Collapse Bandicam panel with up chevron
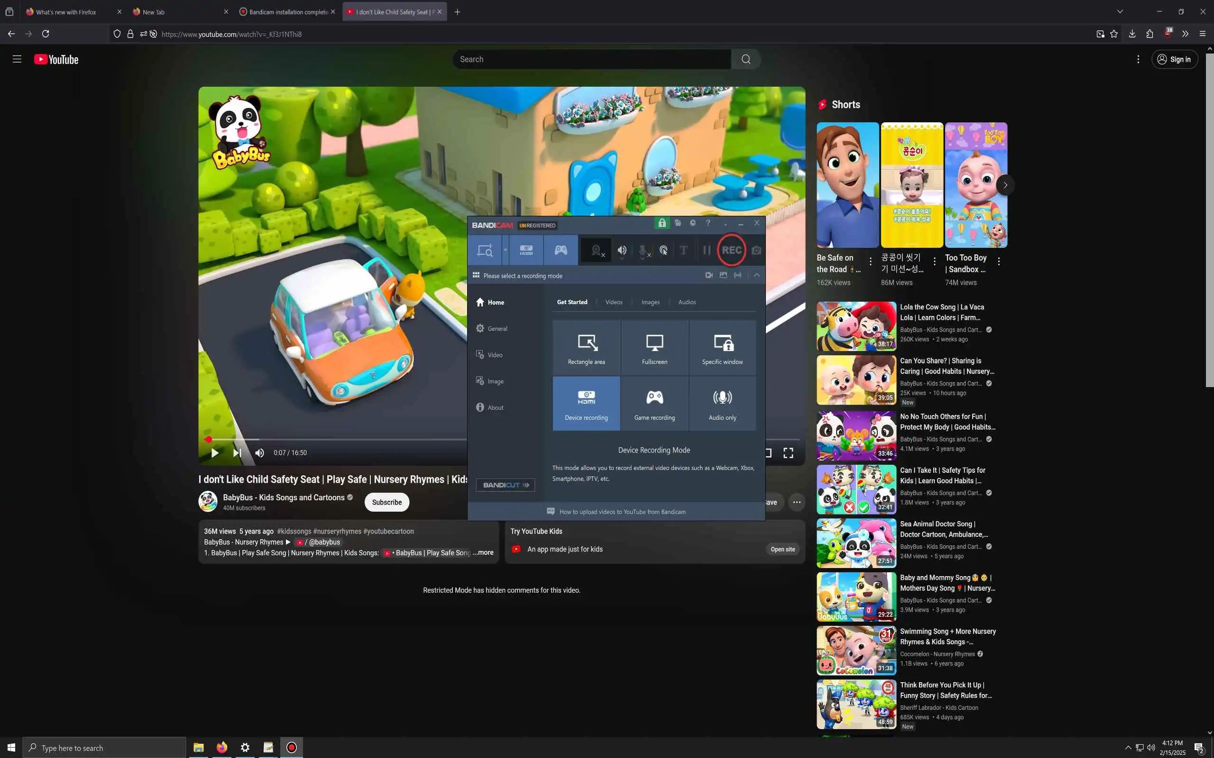Screen dimensions: 1214x758 [x=756, y=275]
